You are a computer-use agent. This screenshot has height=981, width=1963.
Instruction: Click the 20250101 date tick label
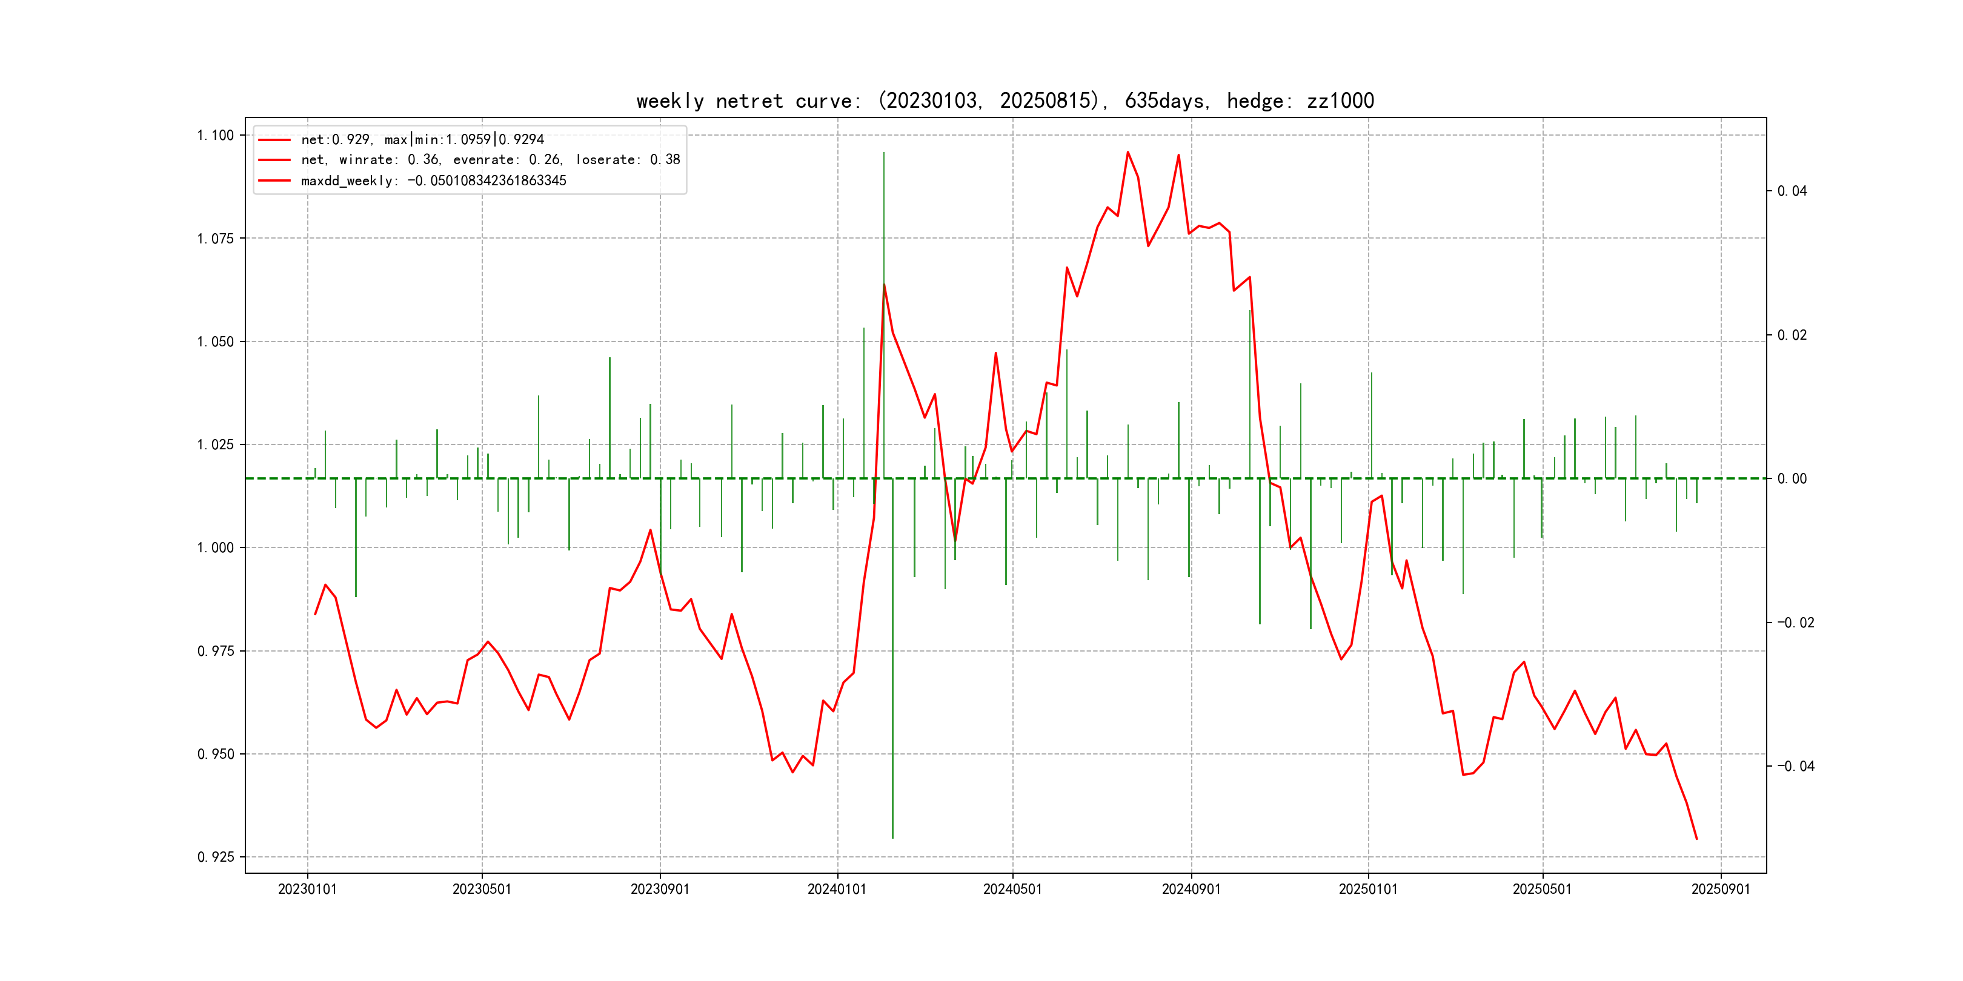pos(1368,889)
